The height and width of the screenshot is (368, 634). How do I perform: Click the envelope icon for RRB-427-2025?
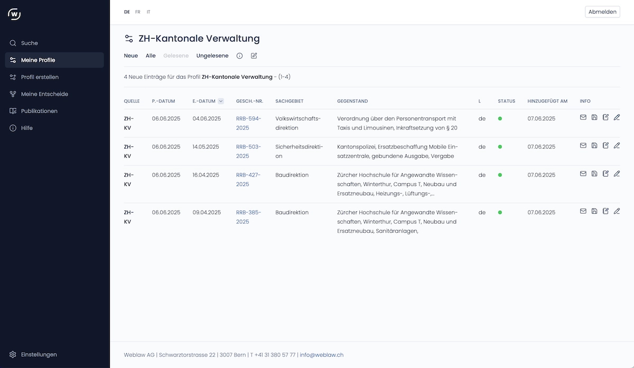click(583, 173)
